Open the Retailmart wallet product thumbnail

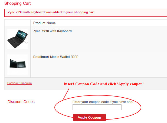(x=17, y=64)
